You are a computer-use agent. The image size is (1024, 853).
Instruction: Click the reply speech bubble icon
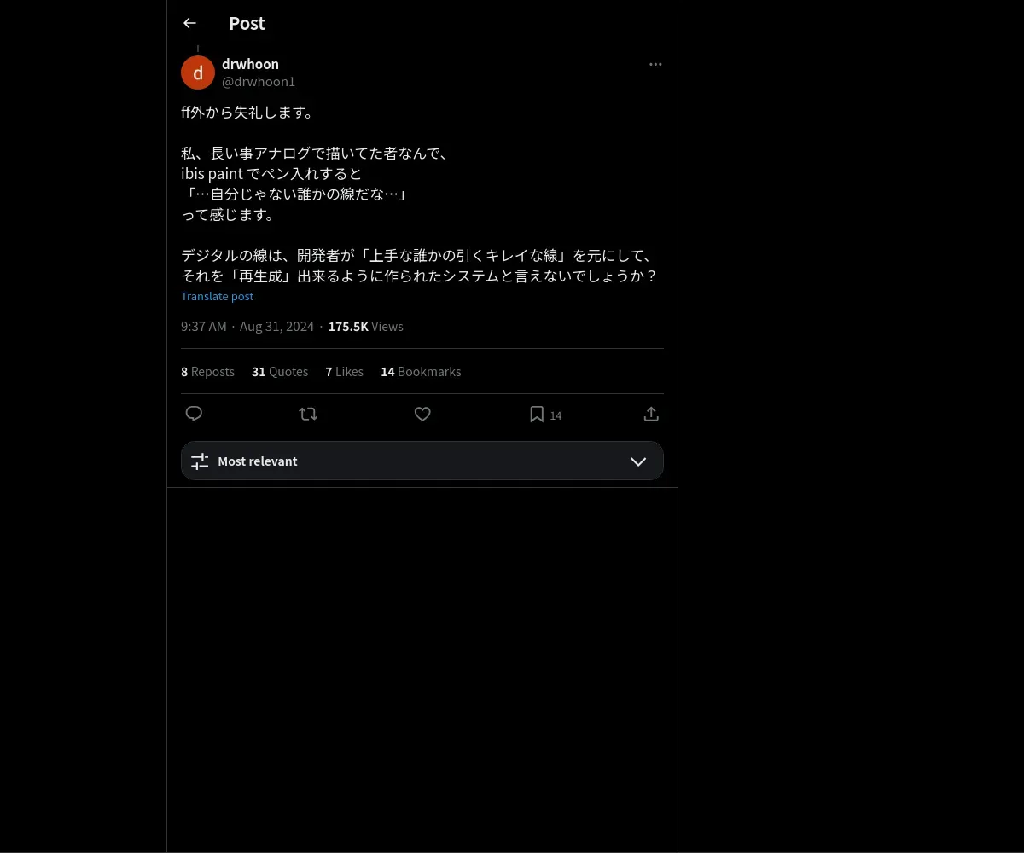point(194,414)
